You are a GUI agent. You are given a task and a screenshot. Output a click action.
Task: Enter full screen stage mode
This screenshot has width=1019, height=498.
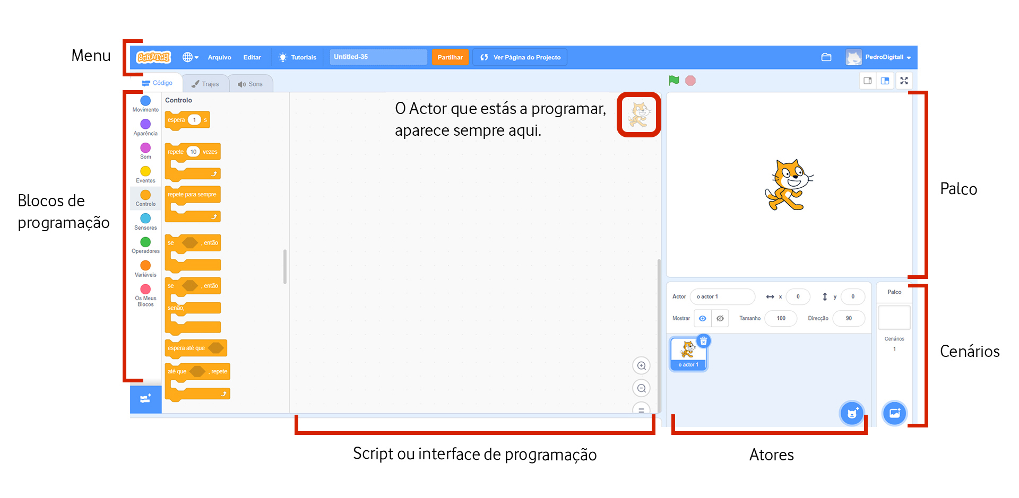point(904,81)
